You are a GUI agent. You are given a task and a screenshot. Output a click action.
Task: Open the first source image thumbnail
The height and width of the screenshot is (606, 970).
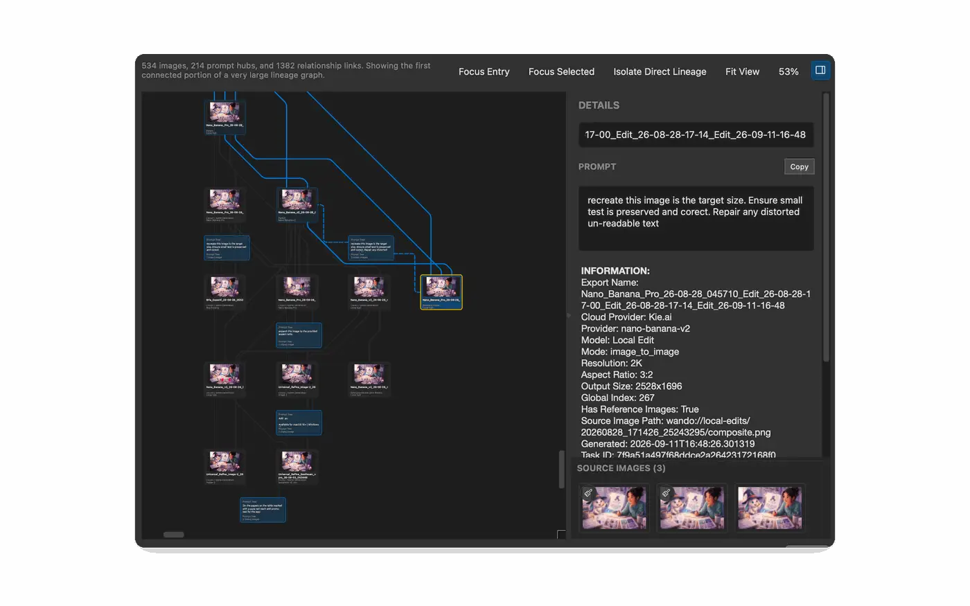pos(614,508)
